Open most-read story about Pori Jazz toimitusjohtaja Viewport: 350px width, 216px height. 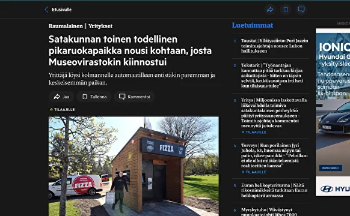click(275, 46)
